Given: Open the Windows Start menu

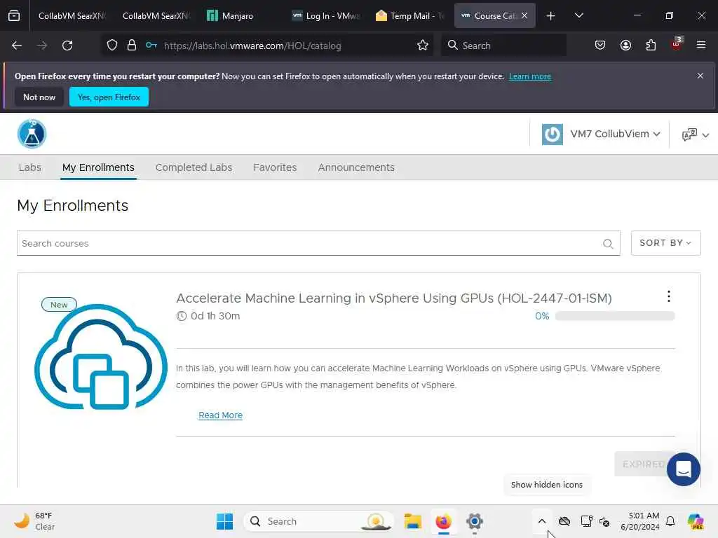Looking at the screenshot, I should [224, 521].
